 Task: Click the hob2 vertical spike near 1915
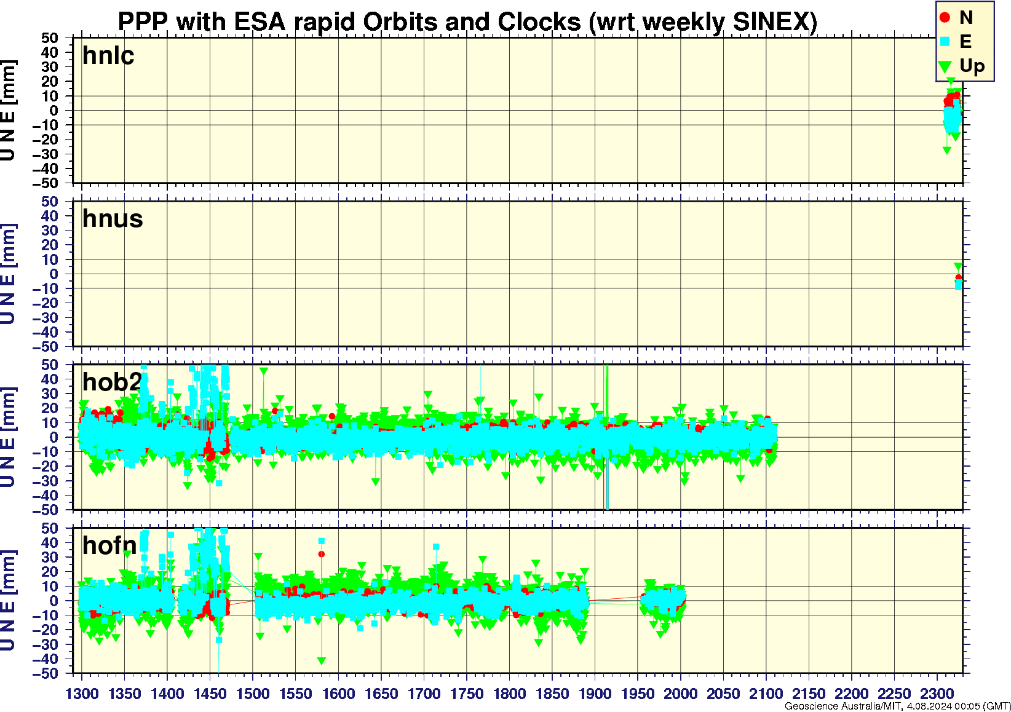[606, 437]
